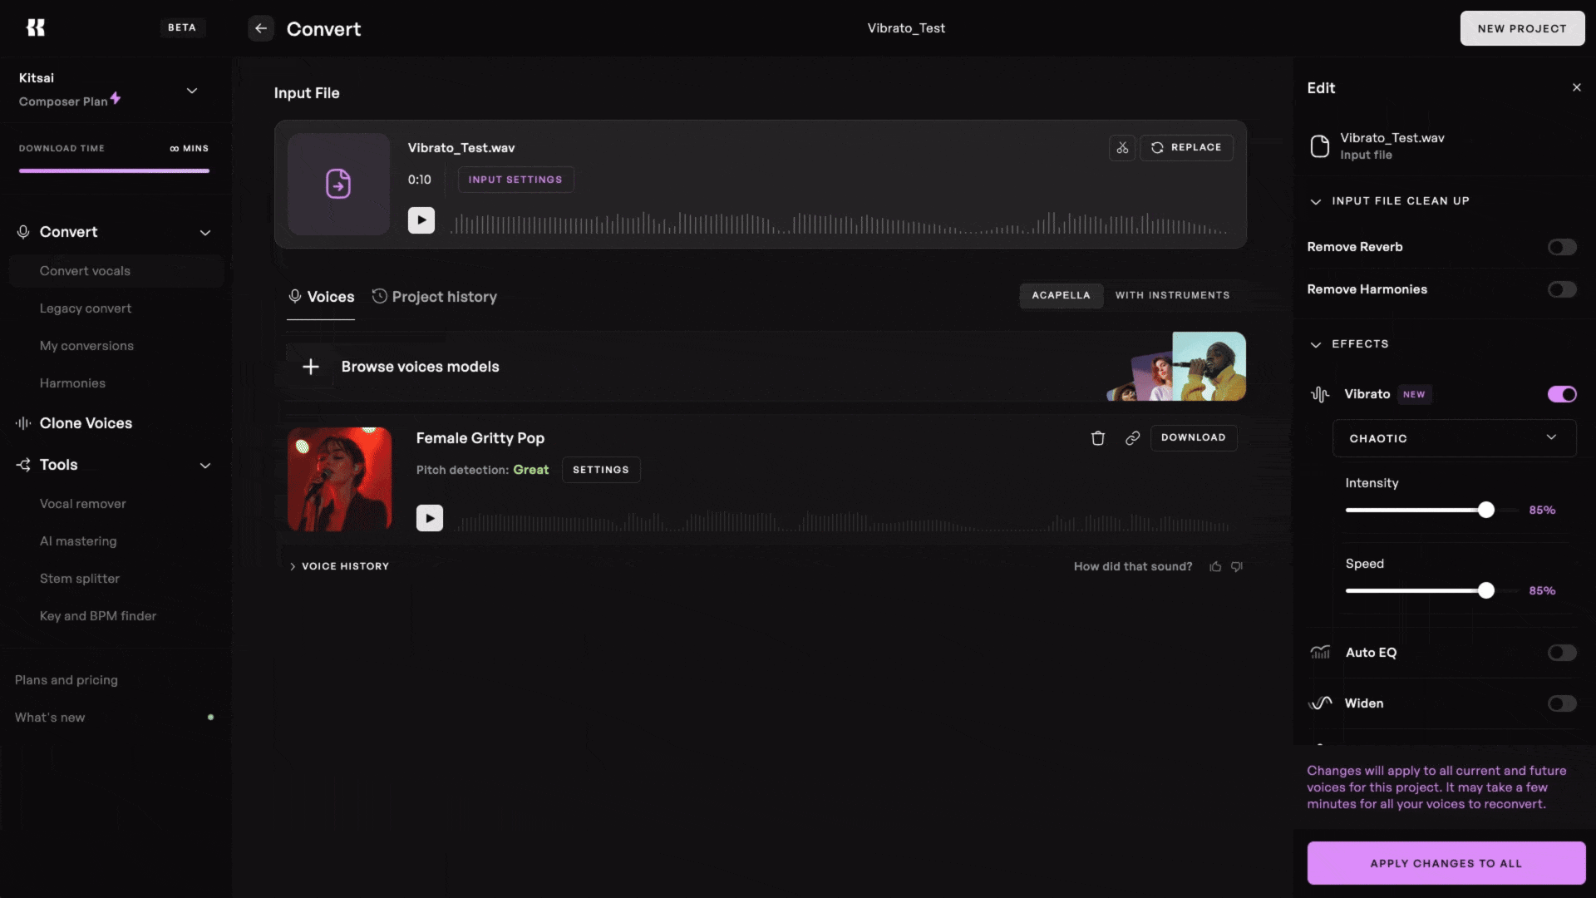Click the What's new green dot

(210, 717)
